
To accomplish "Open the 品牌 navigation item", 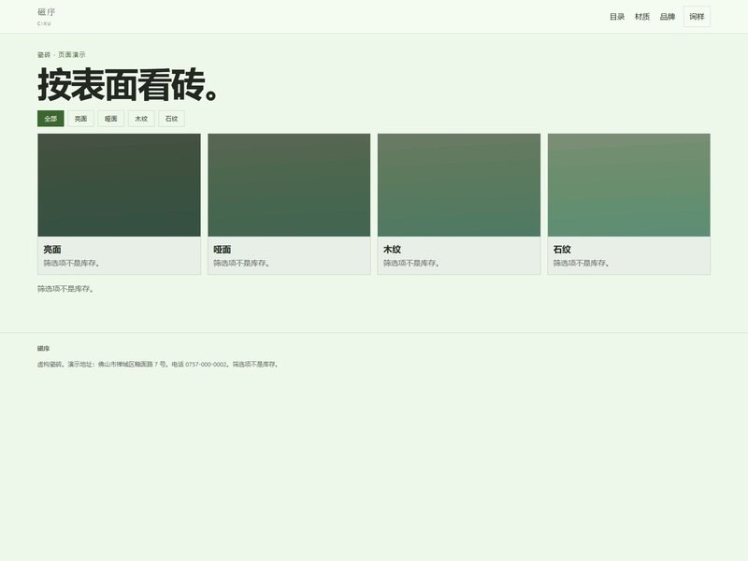I will click(668, 17).
